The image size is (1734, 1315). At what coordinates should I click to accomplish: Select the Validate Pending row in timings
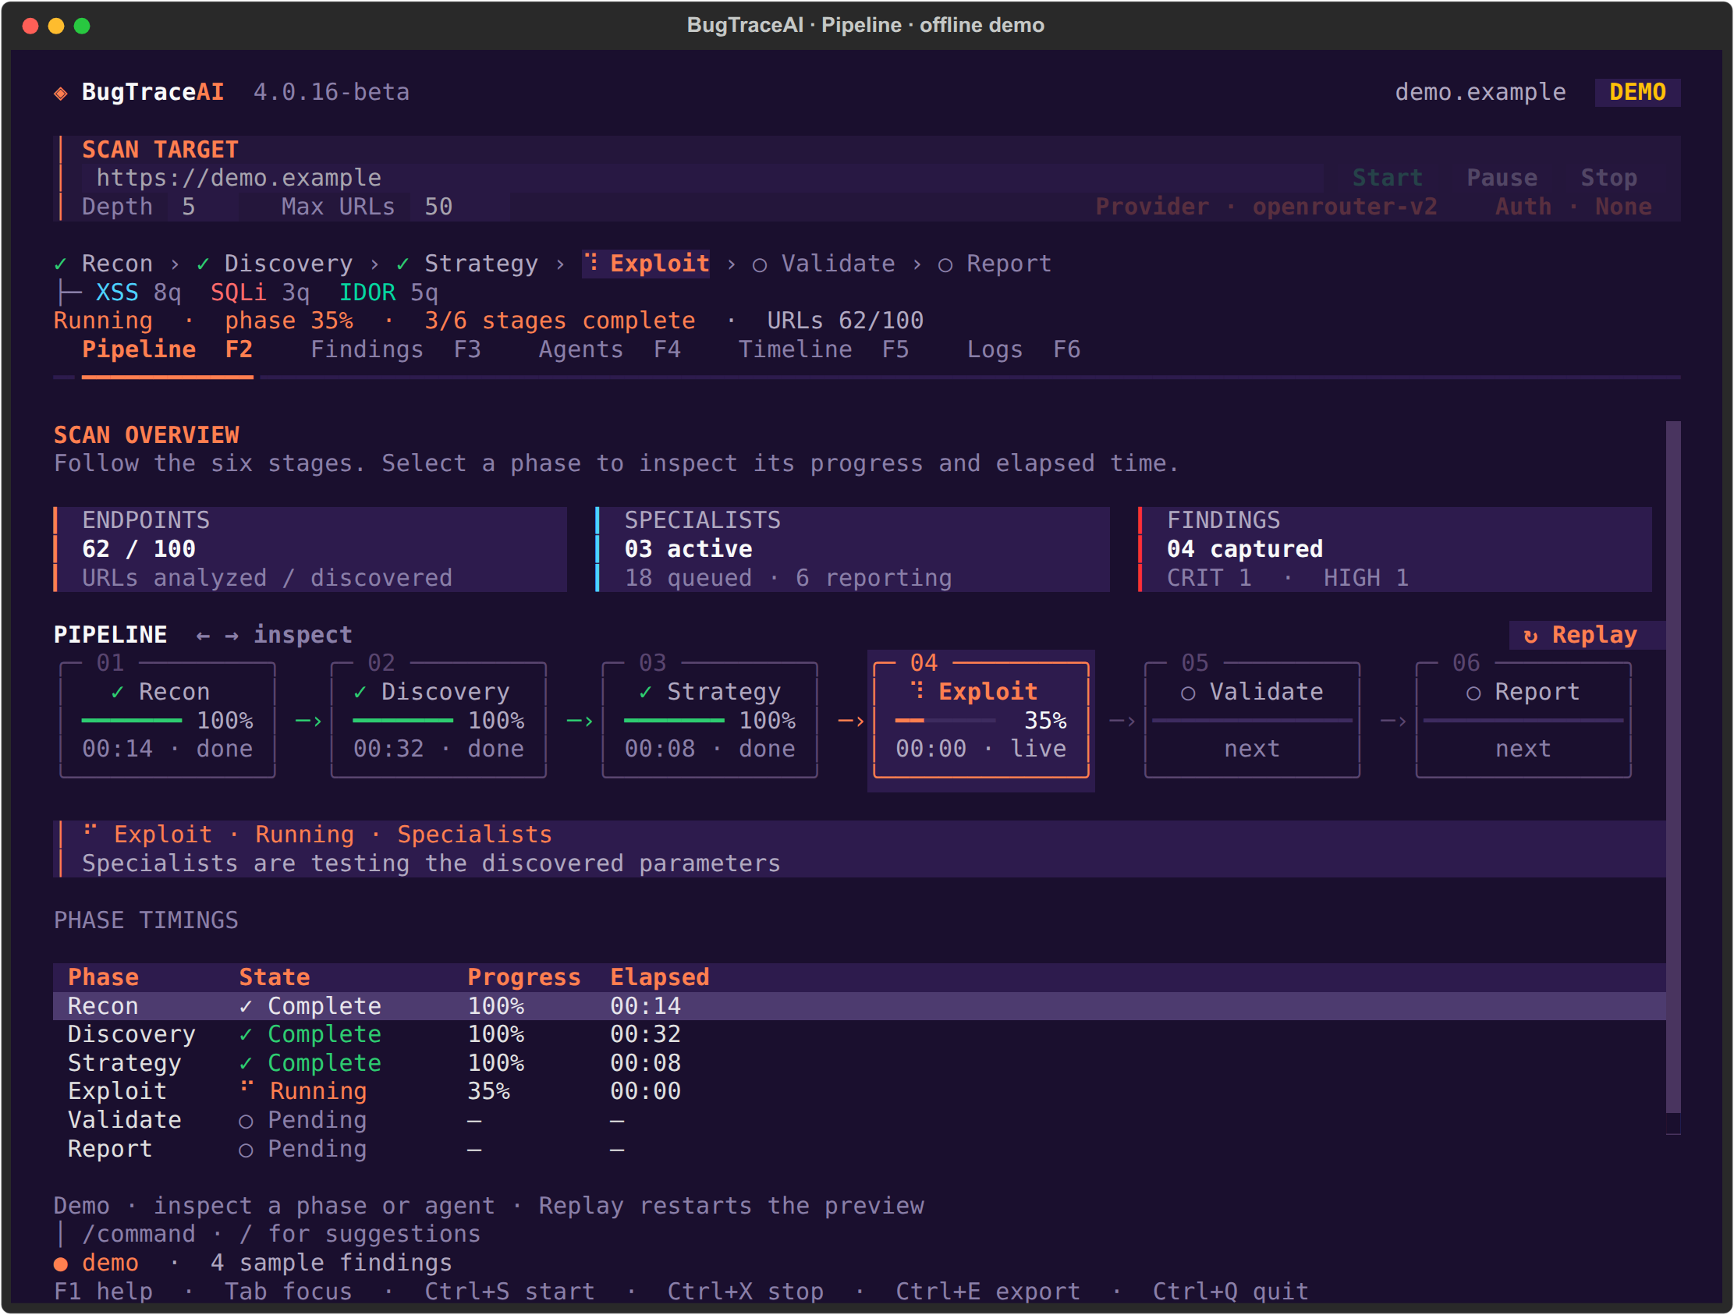[859, 1121]
